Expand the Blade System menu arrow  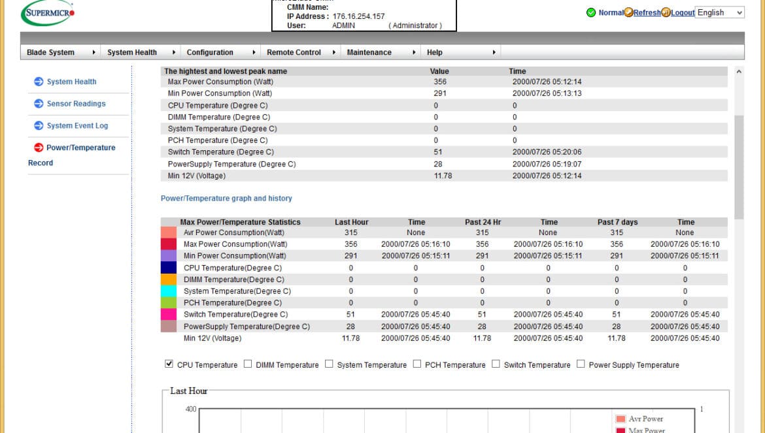point(93,52)
